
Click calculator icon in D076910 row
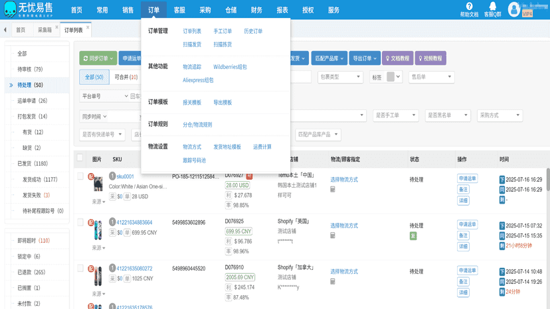coord(333,281)
